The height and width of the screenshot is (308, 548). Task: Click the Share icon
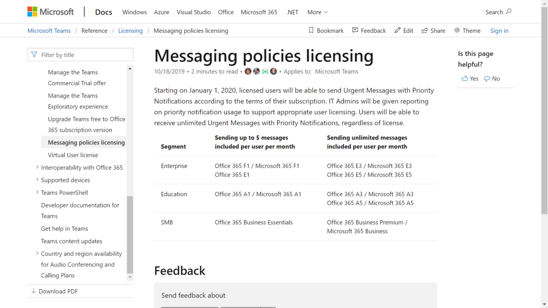tap(425, 30)
